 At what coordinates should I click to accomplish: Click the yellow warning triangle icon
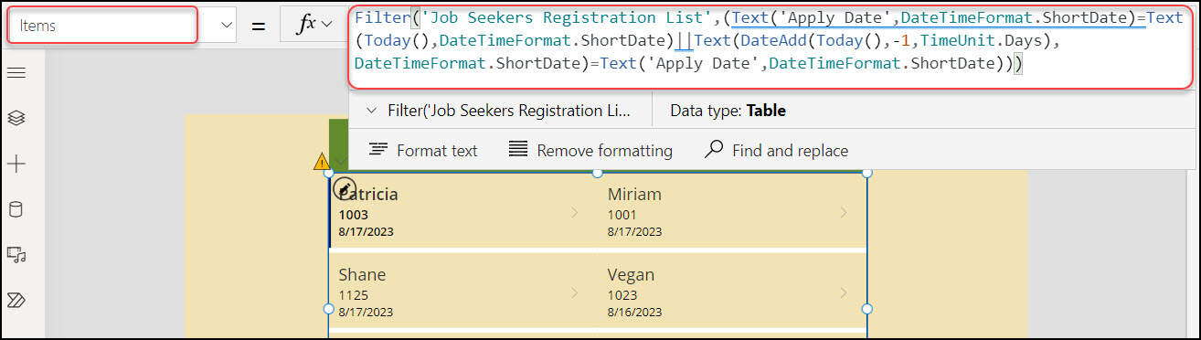pos(322,162)
